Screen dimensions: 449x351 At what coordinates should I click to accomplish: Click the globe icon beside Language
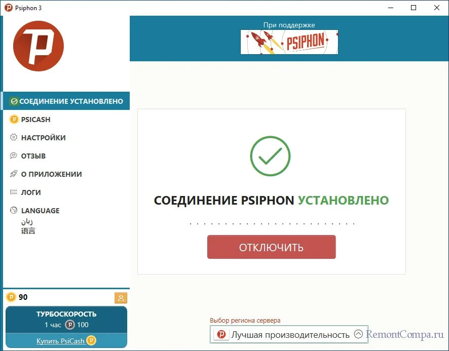click(x=14, y=210)
